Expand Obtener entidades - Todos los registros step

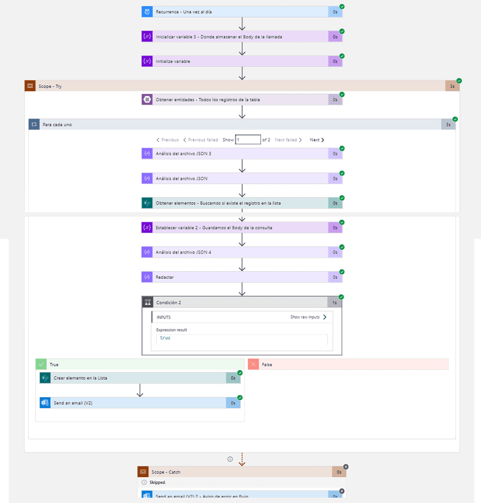(x=242, y=100)
